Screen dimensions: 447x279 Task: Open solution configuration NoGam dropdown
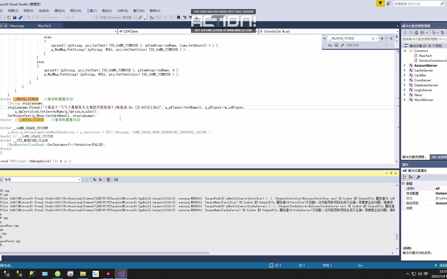click(55, 18)
